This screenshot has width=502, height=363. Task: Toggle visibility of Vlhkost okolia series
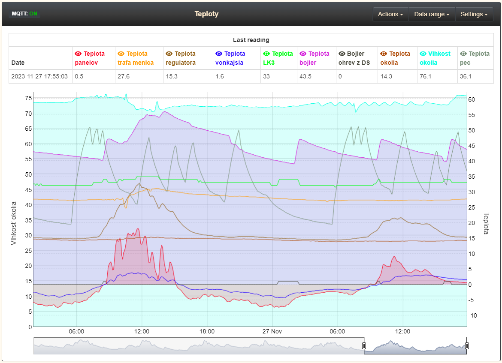point(423,54)
